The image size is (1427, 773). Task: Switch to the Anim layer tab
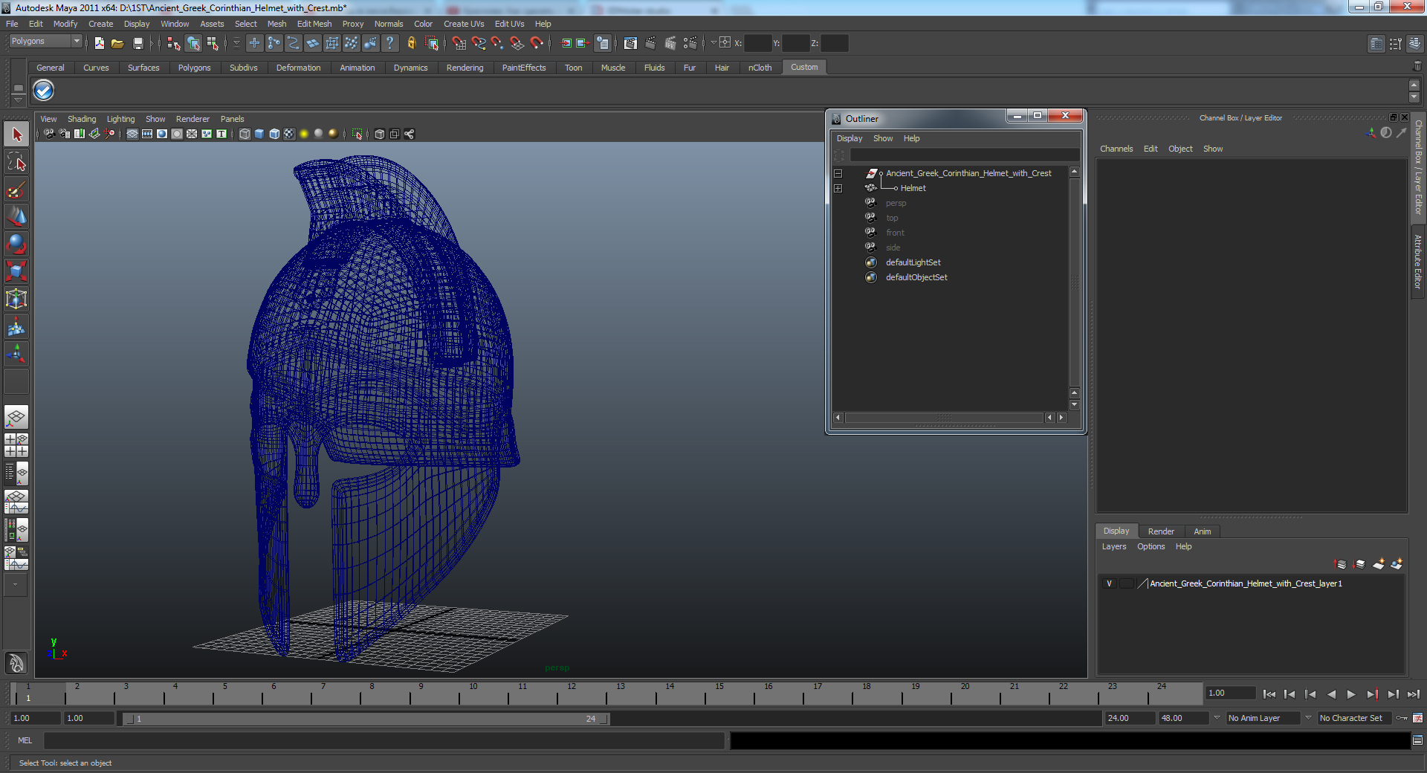pos(1202,531)
